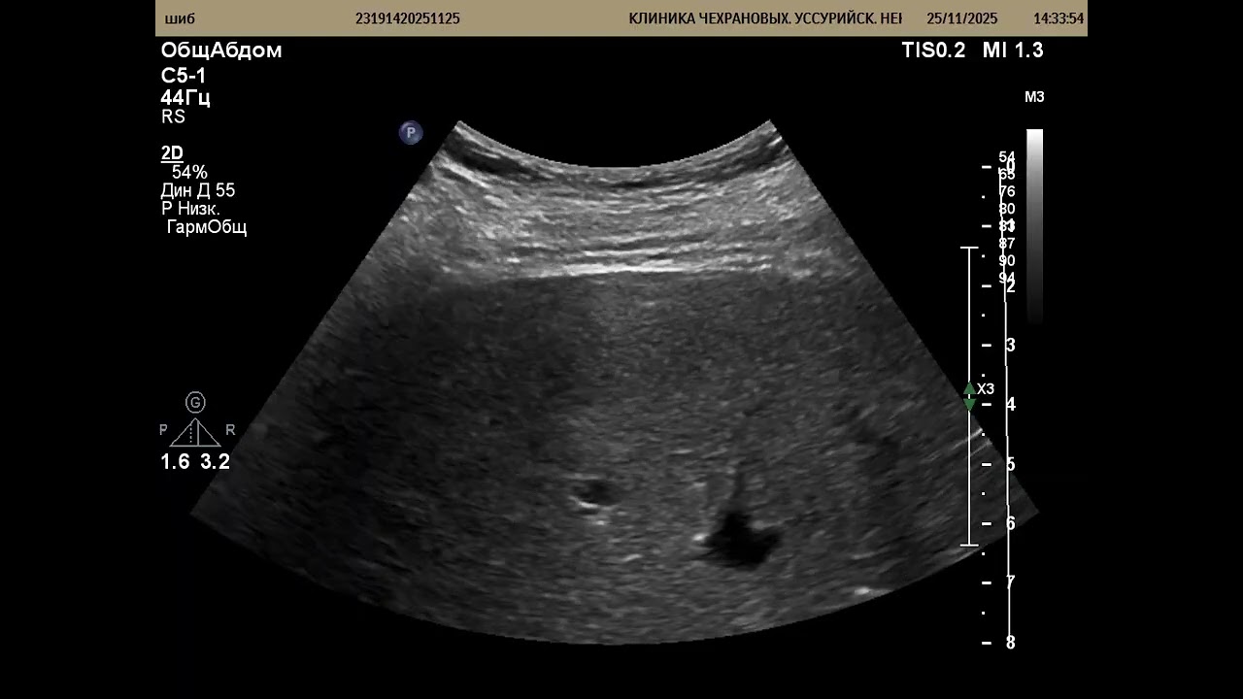Click the КЛИНИКА ЧЕХРАНОВЫХ institution name

[765, 18]
